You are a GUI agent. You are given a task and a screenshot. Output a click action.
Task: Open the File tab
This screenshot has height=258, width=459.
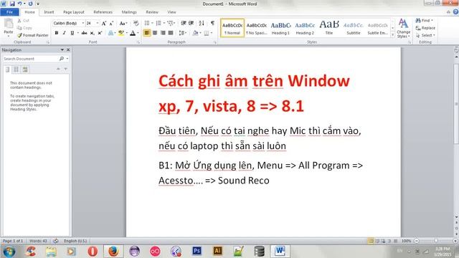click(9, 12)
